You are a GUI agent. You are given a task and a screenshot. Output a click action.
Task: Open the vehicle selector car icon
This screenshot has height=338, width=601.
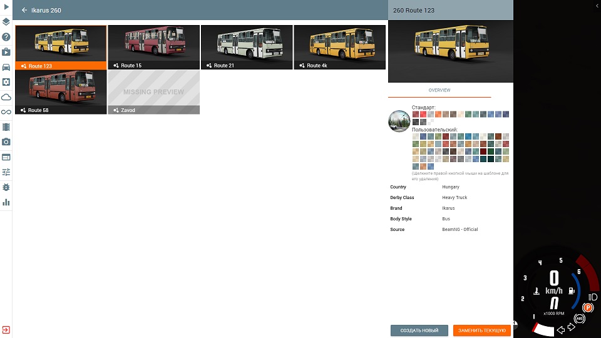click(x=6, y=67)
